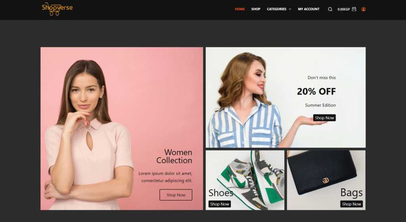Open the Shop menu item
This screenshot has width=406, height=222.
point(256,9)
